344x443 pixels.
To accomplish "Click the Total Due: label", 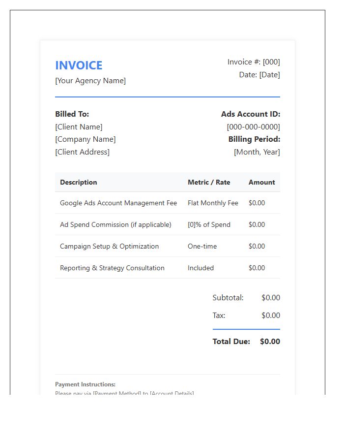I will (231, 342).
